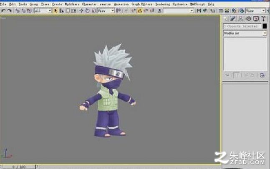Click the Redo arrow icon
The image size is (270, 169).
click(x=10, y=11)
